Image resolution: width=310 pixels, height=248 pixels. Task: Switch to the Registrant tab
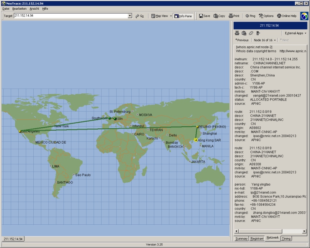257,238
